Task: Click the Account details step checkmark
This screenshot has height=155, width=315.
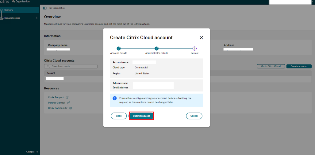Action: [x=118, y=48]
